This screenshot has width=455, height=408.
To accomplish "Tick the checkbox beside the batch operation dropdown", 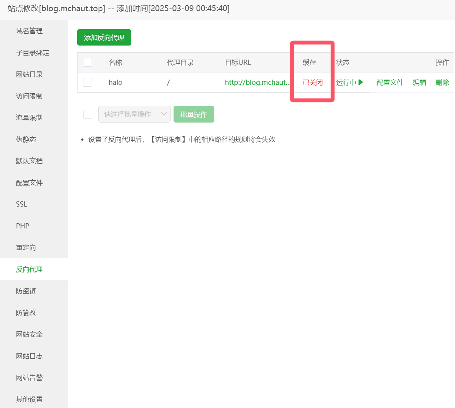I will [x=88, y=114].
